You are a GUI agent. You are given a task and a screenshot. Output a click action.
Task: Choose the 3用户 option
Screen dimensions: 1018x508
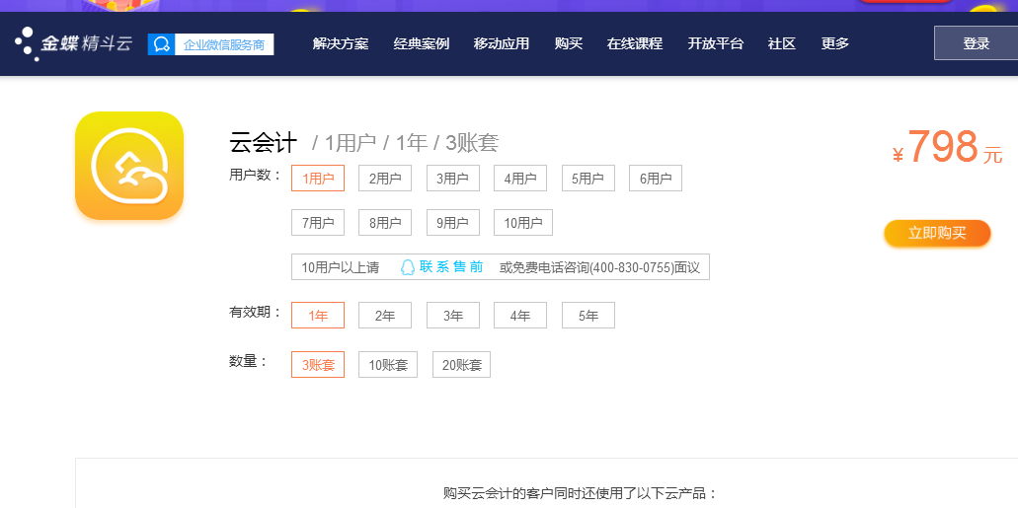pos(453,179)
